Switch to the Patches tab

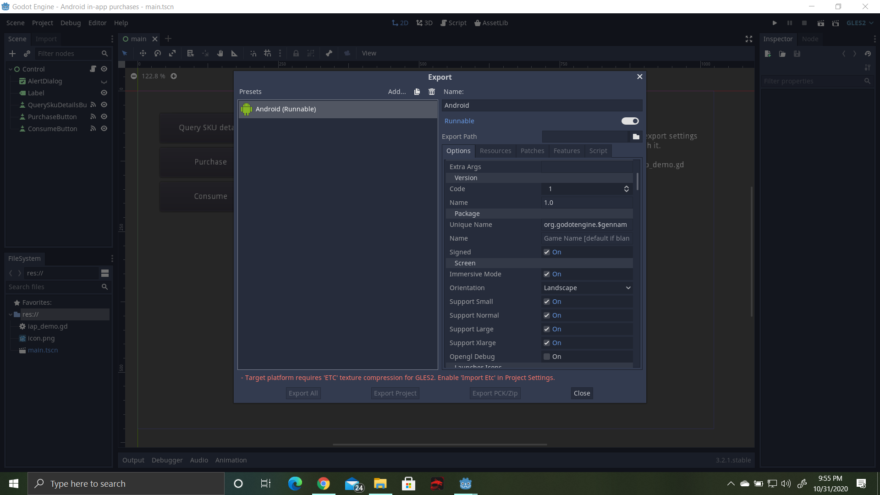(532, 151)
